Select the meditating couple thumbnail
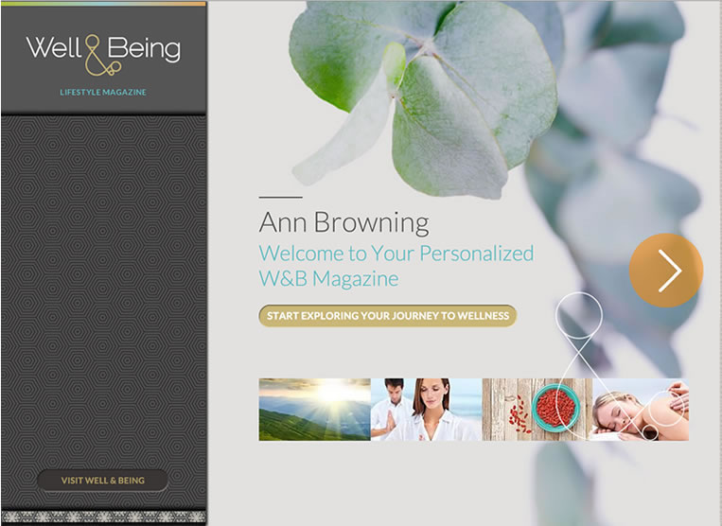722x526 pixels. click(427, 410)
